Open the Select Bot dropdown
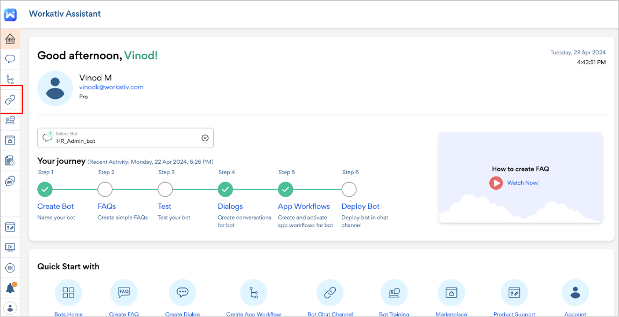Image resolution: width=619 pixels, height=317 pixels. point(125,138)
